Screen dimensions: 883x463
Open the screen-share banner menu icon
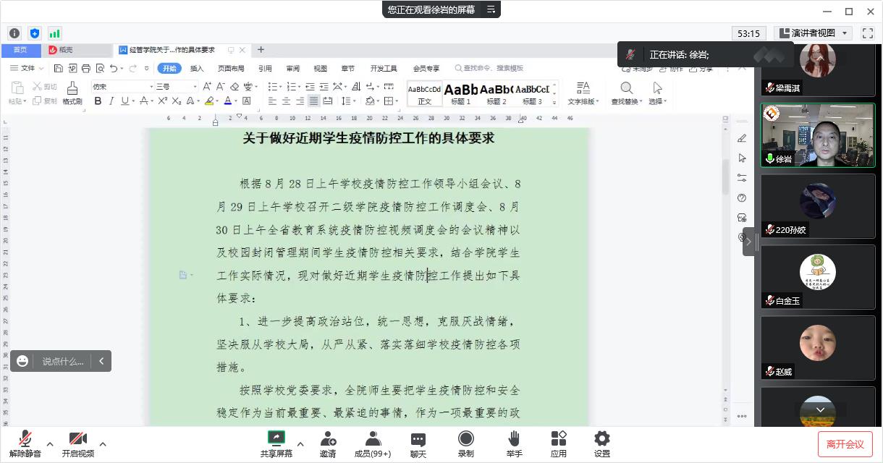tap(491, 9)
